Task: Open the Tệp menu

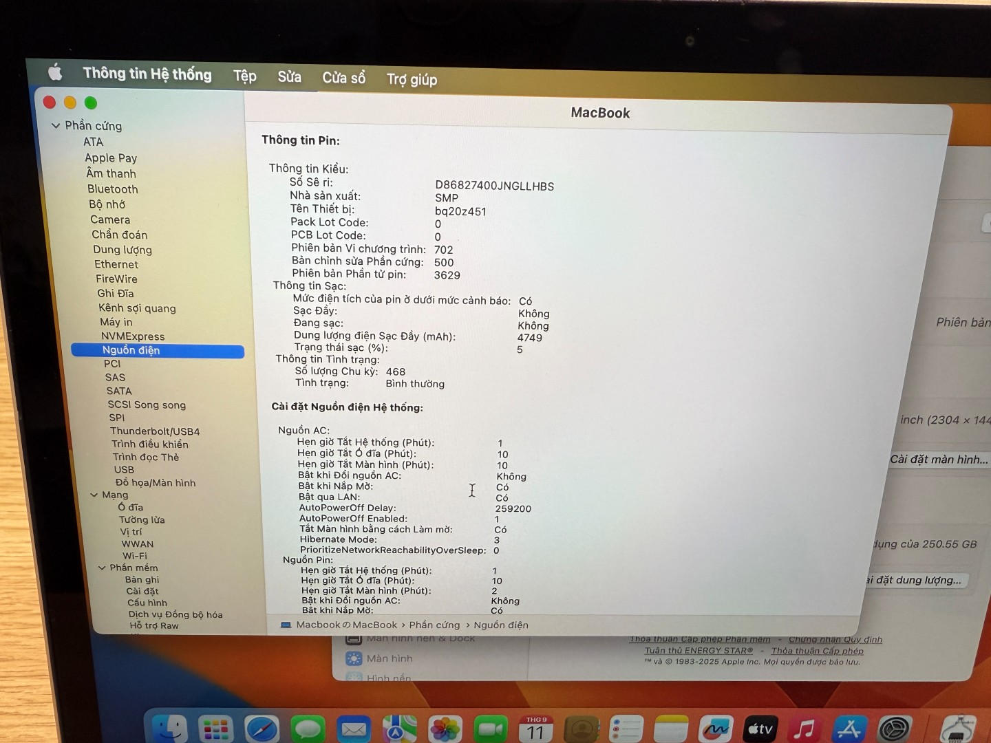Action: click(x=245, y=76)
